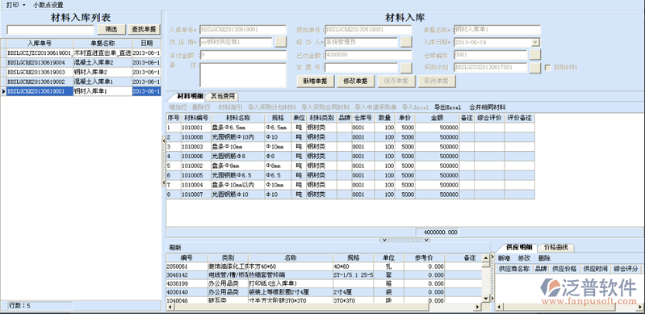Enable the 自购材料 checkbox

point(547,68)
